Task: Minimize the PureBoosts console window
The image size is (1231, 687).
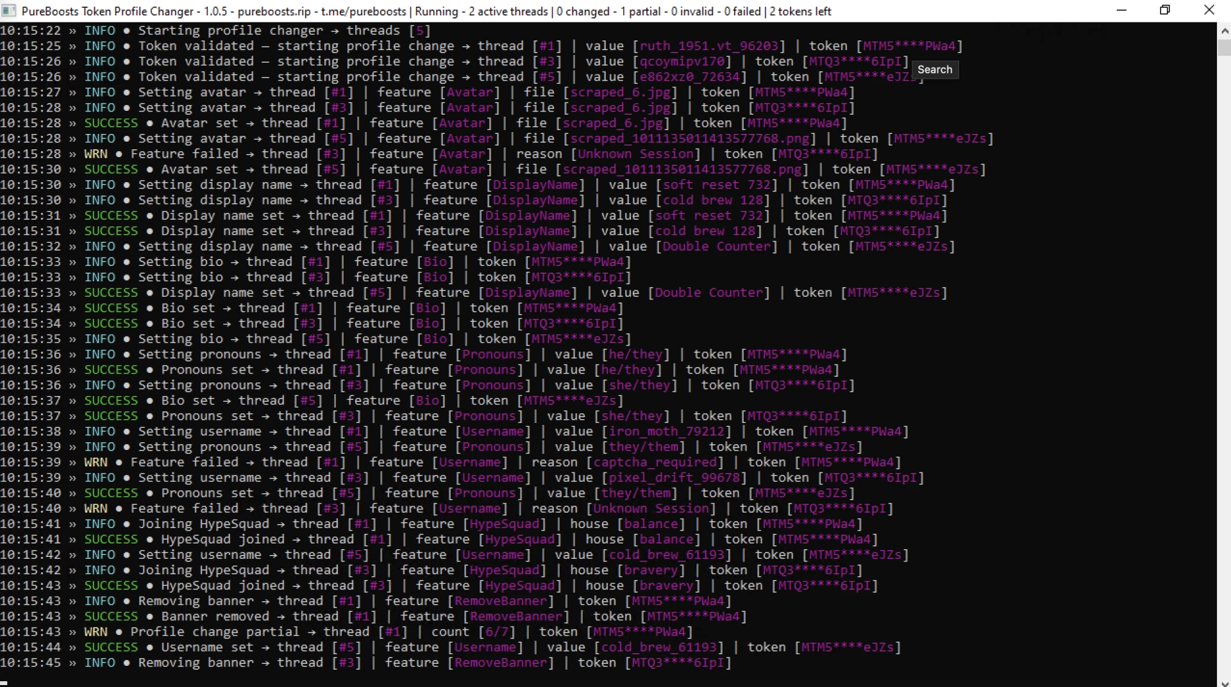Action: point(1121,10)
